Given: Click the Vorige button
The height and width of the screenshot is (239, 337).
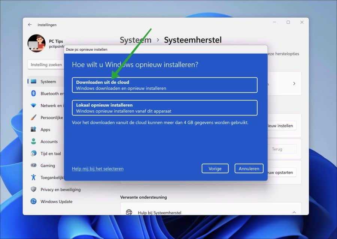Looking at the screenshot, I should pyautogui.click(x=215, y=168).
